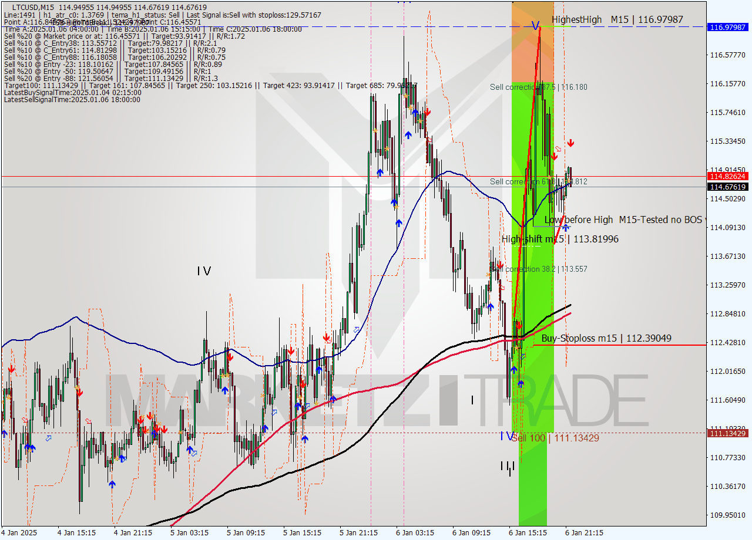Viewport: 752px width, 540px height.
Task: Click the Target100: 111.13429 targets line
Action: (x=210, y=86)
